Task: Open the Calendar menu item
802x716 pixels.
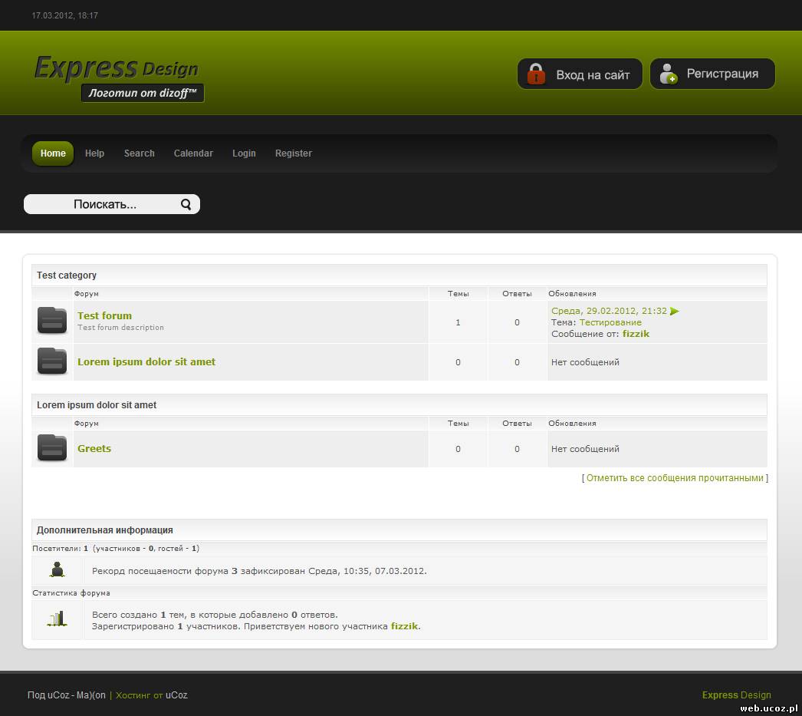Action: tap(193, 153)
